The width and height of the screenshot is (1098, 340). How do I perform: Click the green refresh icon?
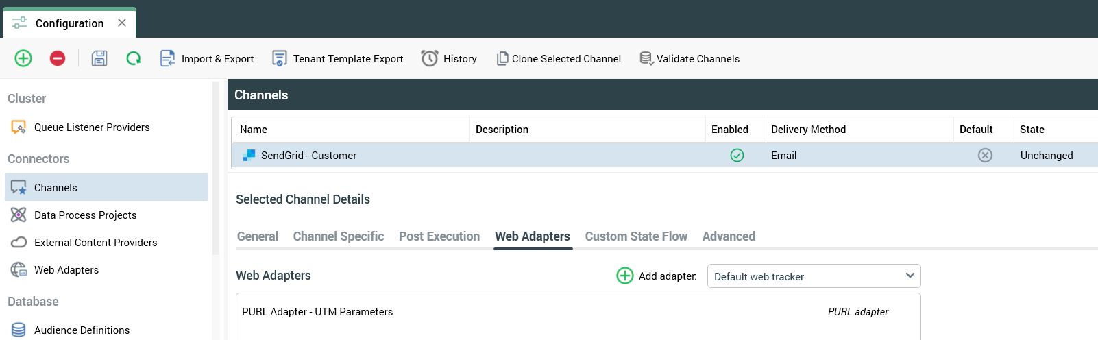click(x=134, y=58)
